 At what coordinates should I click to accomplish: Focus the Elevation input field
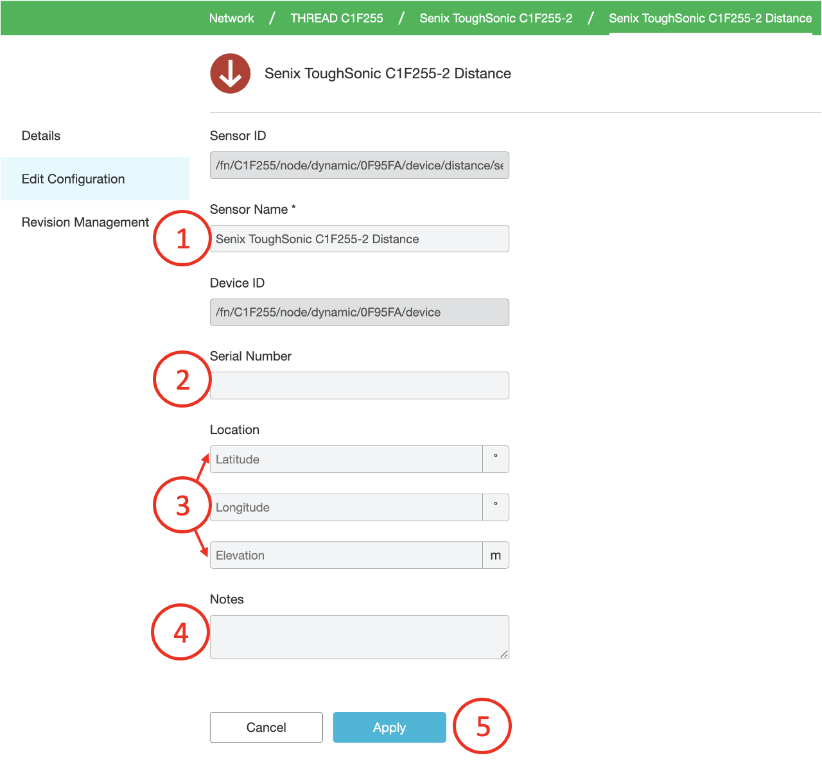pos(346,555)
